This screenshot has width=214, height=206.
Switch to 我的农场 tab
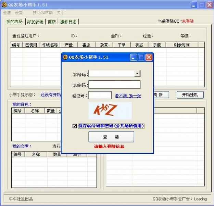[x=14, y=22]
